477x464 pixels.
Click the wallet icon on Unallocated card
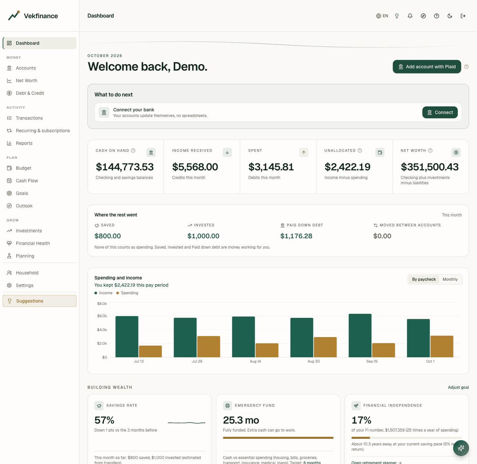pos(380,152)
